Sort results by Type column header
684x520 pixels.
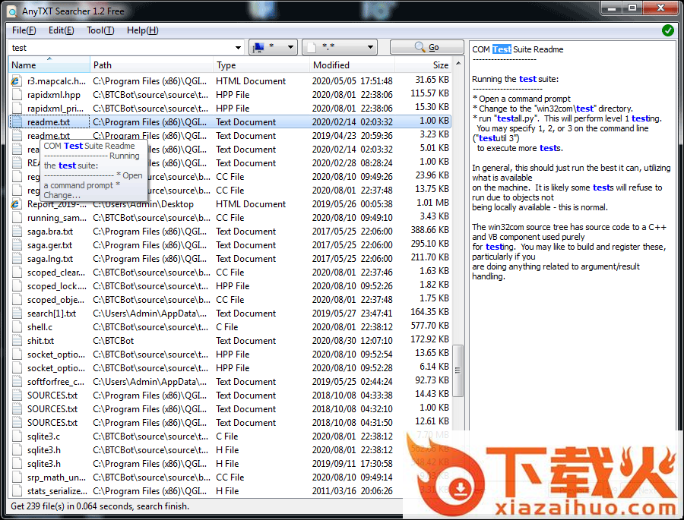point(261,65)
